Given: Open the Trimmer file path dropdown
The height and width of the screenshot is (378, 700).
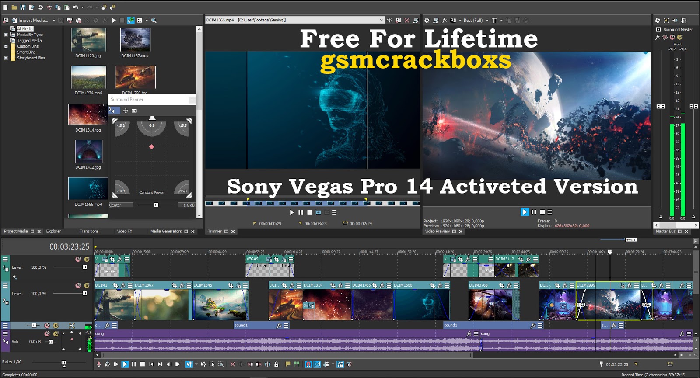Looking at the screenshot, I should (381, 20).
